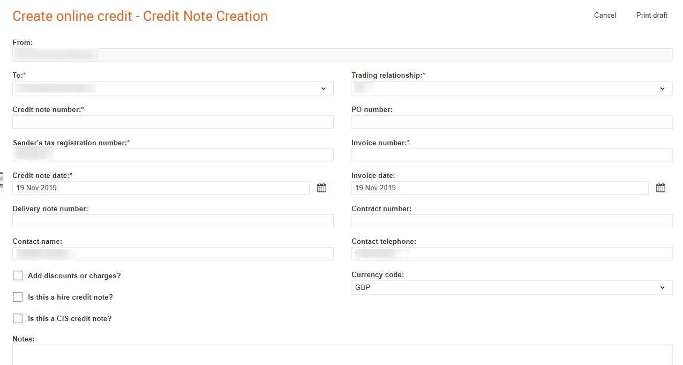Click the left edge drag handle
The width and height of the screenshot is (683, 365).
2,181
